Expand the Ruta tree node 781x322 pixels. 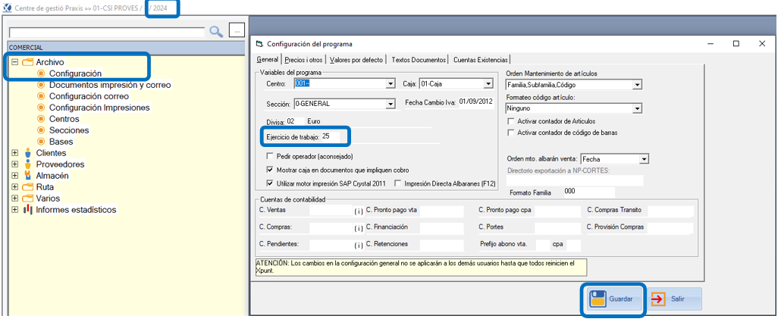15,187
